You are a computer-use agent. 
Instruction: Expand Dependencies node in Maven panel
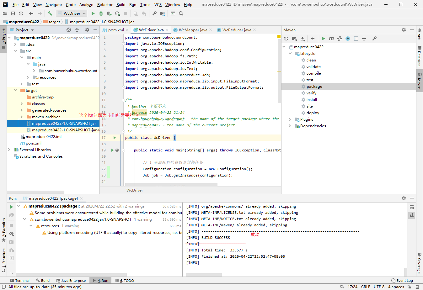(x=290, y=126)
